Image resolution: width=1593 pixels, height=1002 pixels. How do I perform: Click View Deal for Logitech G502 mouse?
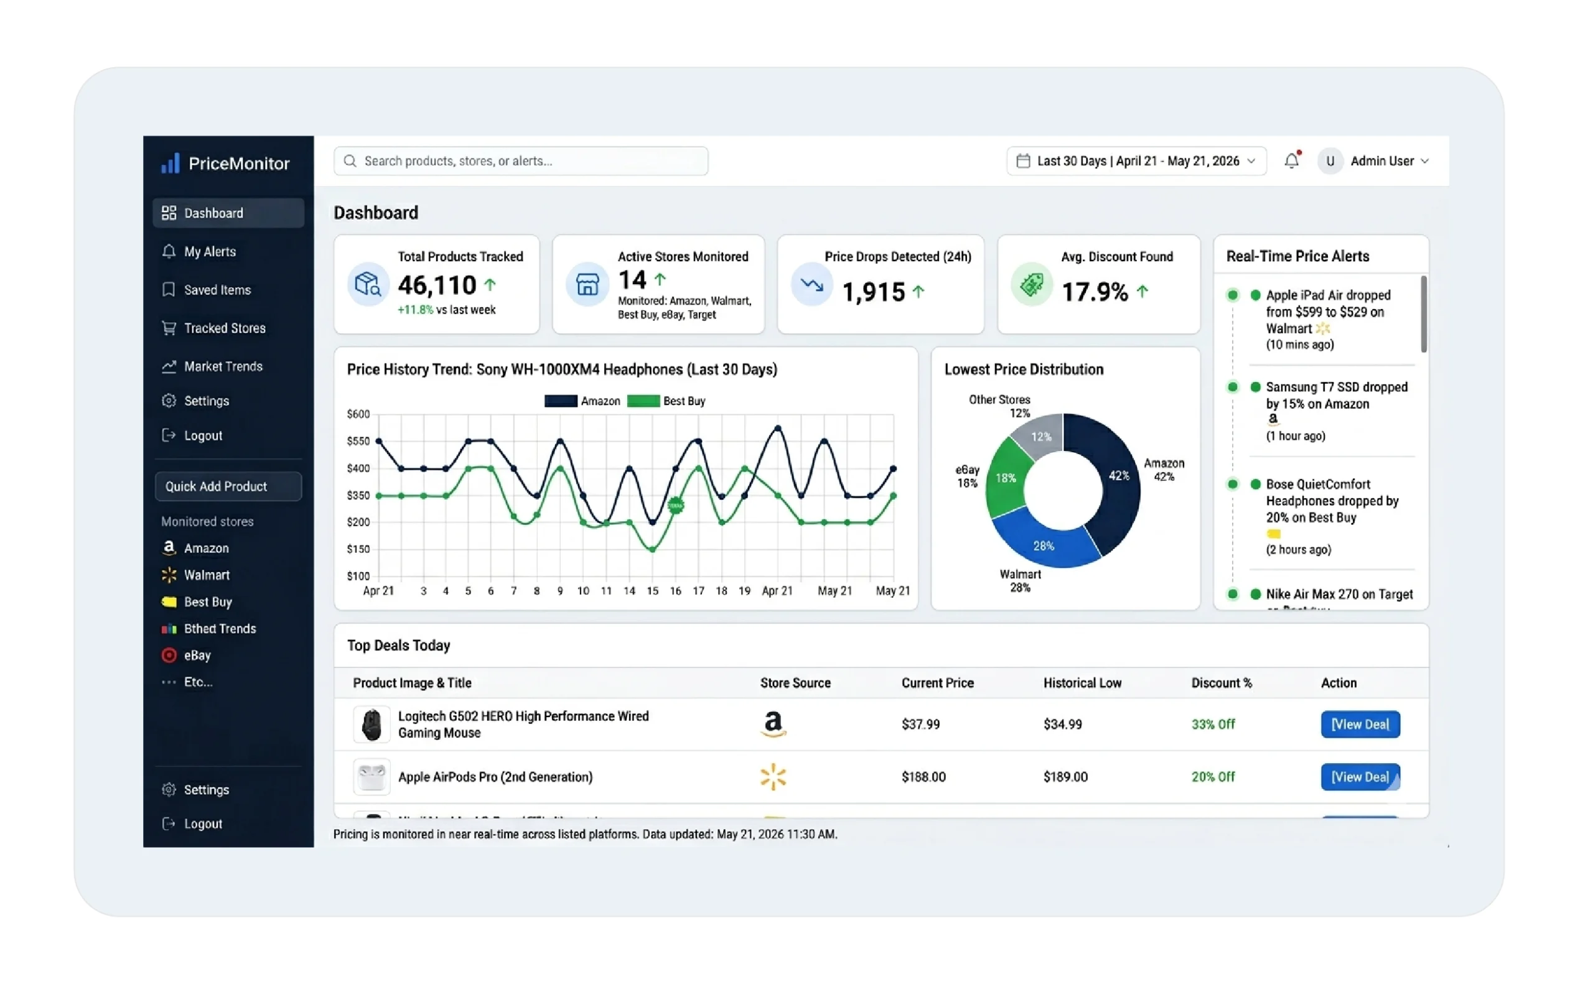1360,723
